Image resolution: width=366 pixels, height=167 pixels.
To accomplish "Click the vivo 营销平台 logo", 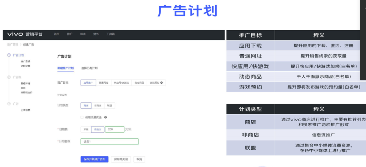I will pyautogui.click(x=25, y=34).
